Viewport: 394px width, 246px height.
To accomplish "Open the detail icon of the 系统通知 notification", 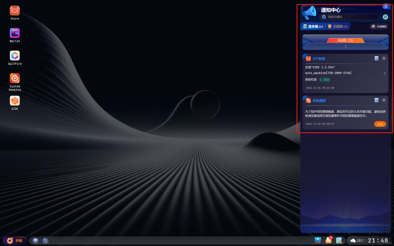I will [x=376, y=100].
